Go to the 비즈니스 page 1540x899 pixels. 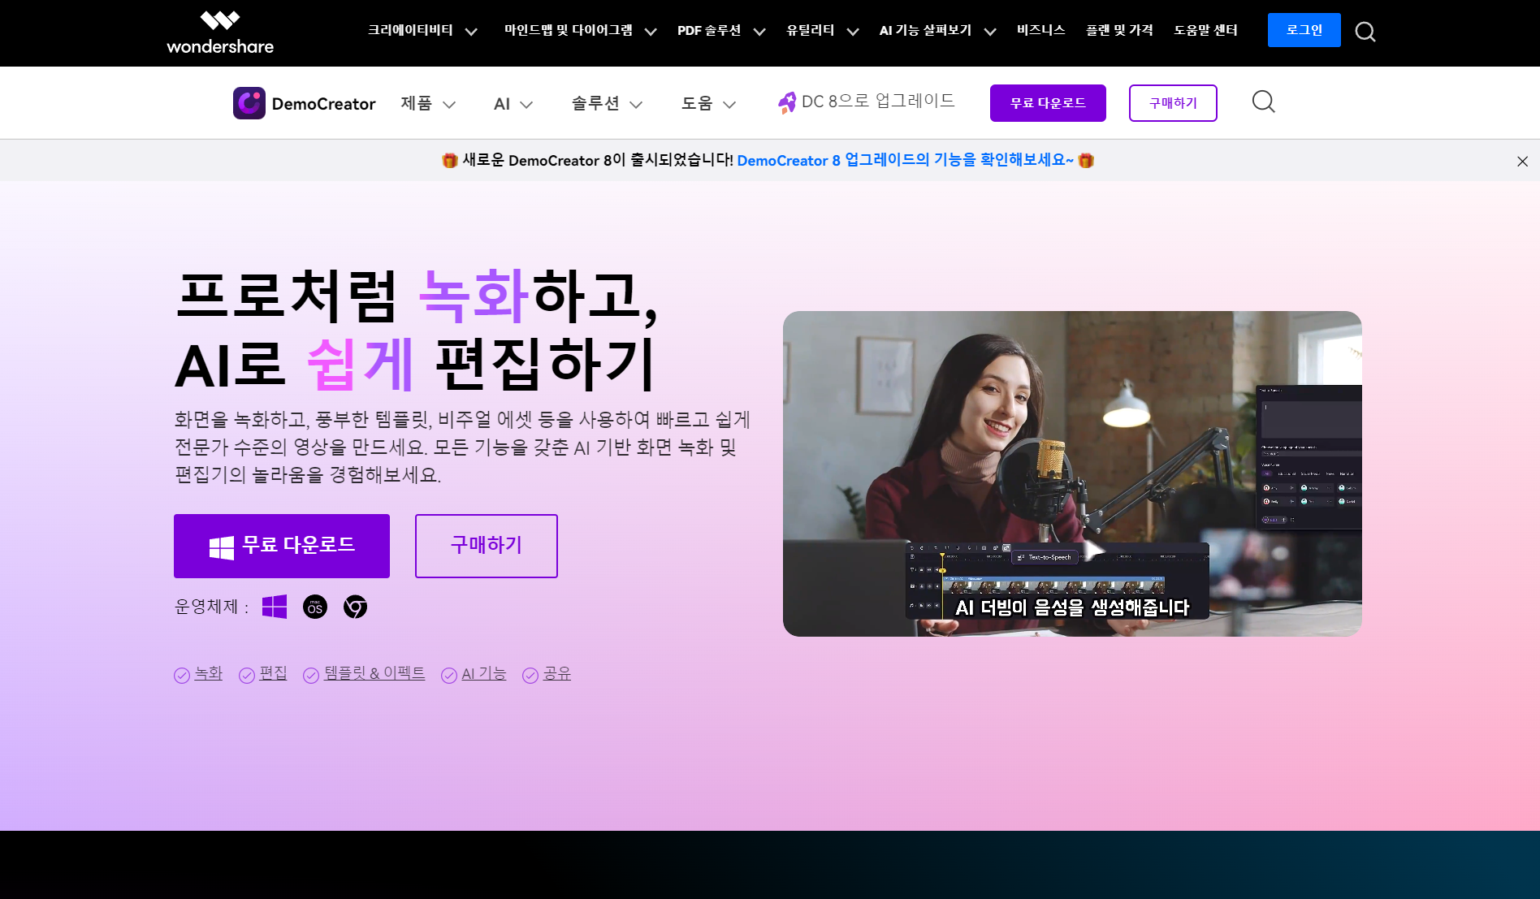coord(1041,30)
